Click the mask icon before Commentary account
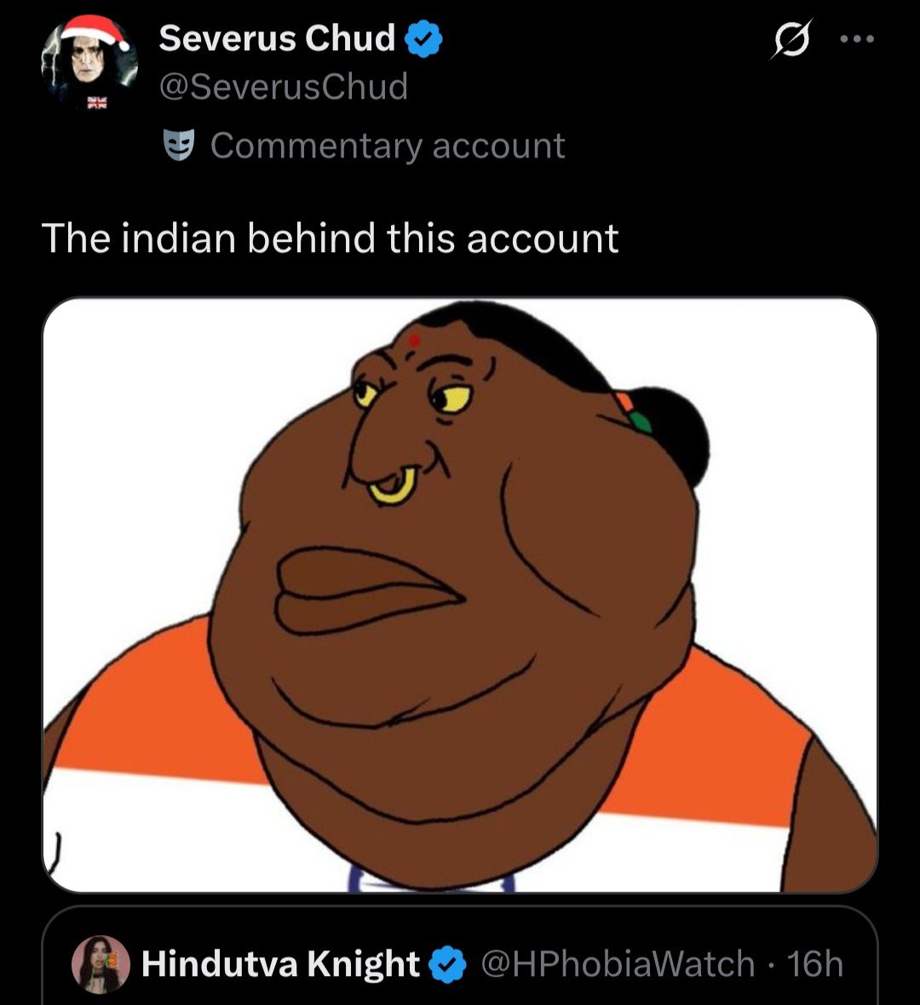This screenshot has width=920, height=1005. pos(180,145)
